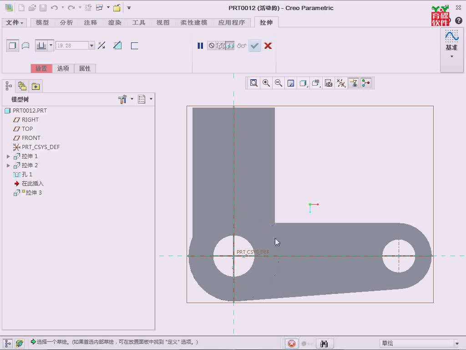
Task: Open the Undo history dropdown arrow
Action: (63, 7)
